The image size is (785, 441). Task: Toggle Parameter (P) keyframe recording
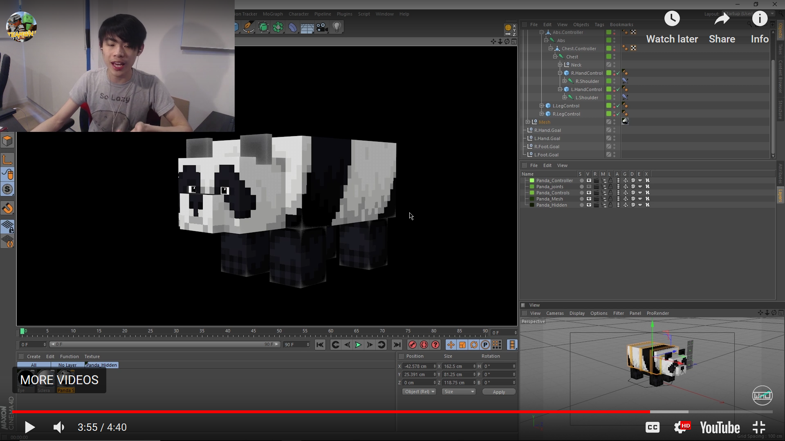tap(485, 345)
